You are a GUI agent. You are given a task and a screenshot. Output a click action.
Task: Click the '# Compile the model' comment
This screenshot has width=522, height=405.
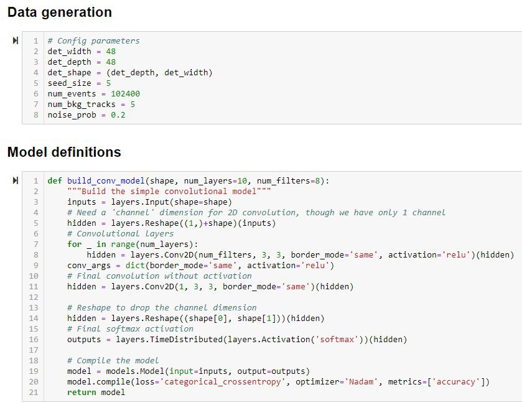coord(113,361)
